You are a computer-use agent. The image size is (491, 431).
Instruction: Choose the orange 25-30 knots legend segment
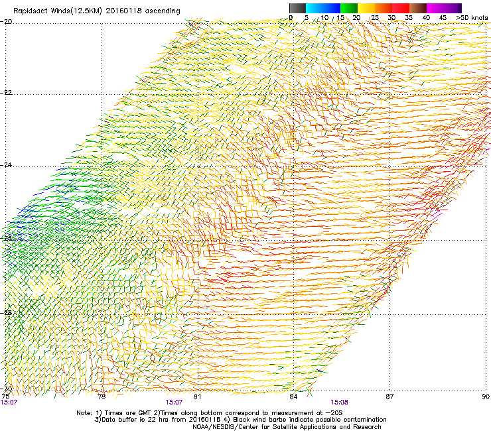(384, 8)
